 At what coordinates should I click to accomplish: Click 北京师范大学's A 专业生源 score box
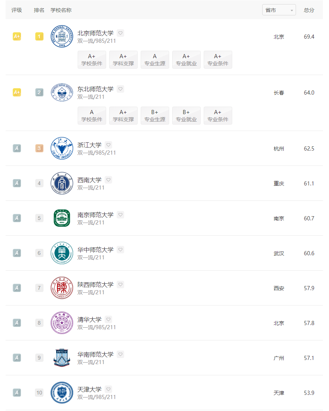point(155,60)
